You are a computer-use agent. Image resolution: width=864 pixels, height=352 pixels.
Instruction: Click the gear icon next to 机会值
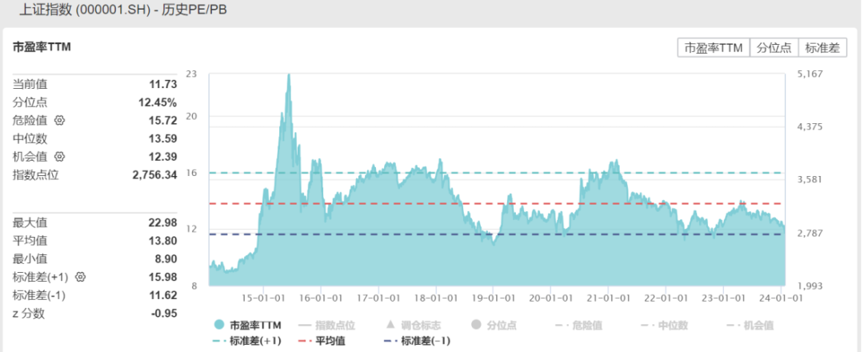click(x=59, y=156)
